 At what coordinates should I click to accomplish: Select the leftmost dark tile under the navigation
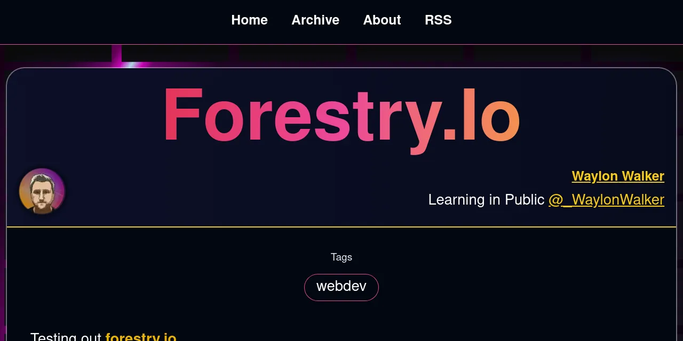click(58, 53)
